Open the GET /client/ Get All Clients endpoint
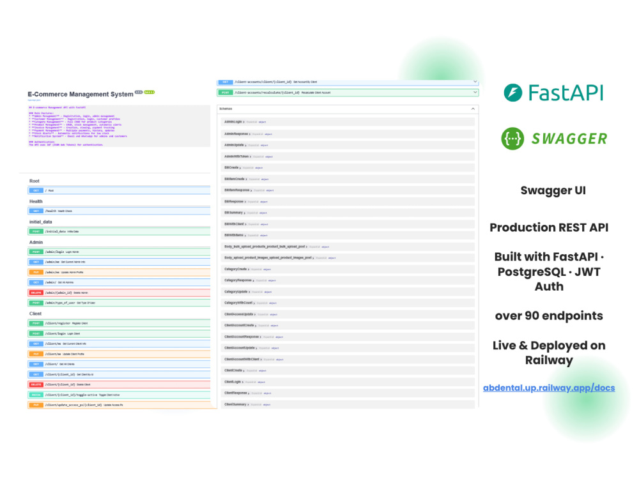Viewport: 639px width, 479px height. coord(119,364)
